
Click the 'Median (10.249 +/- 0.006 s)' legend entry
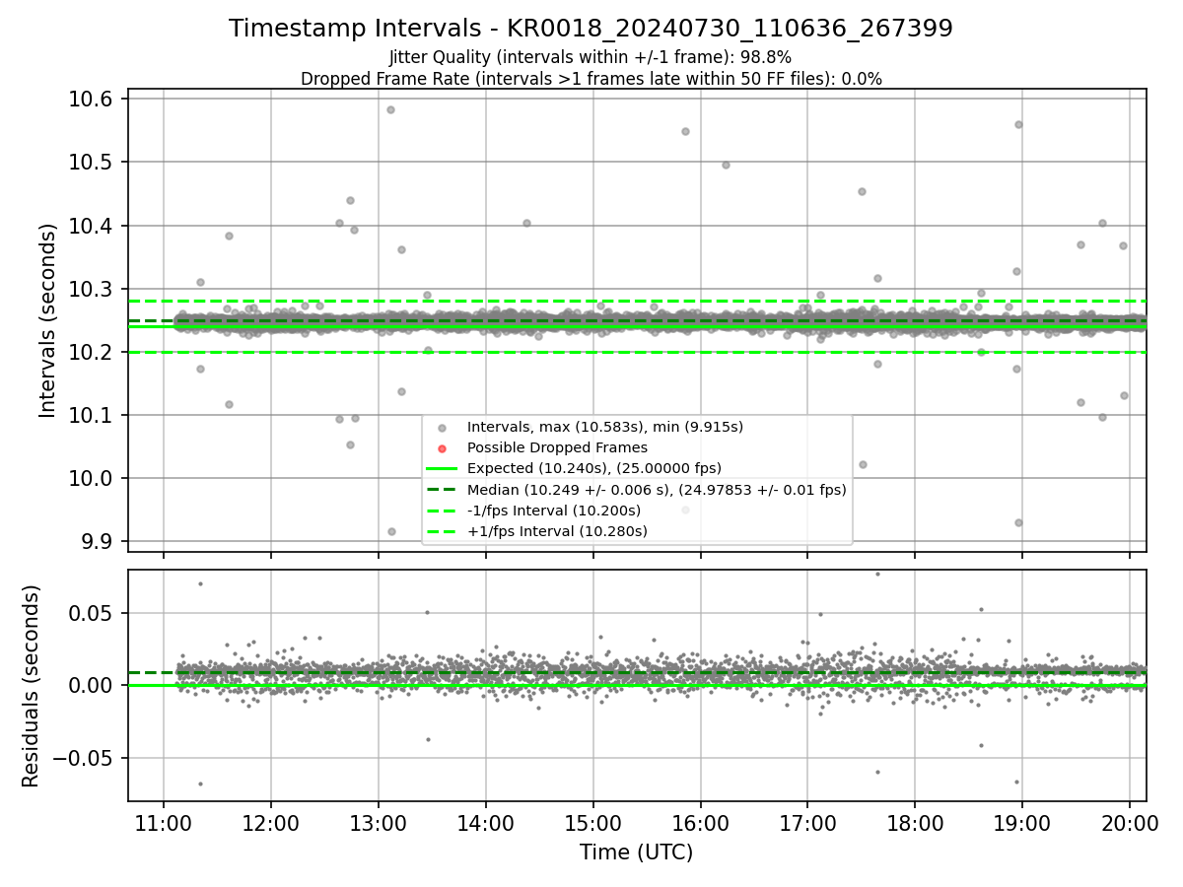657,489
